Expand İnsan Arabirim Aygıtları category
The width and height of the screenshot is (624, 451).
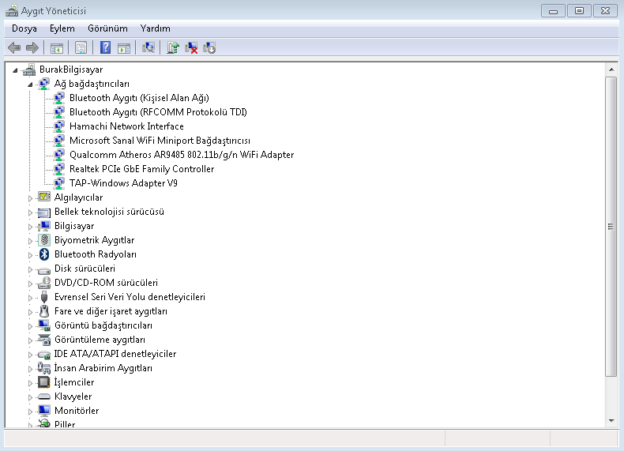[x=30, y=369]
